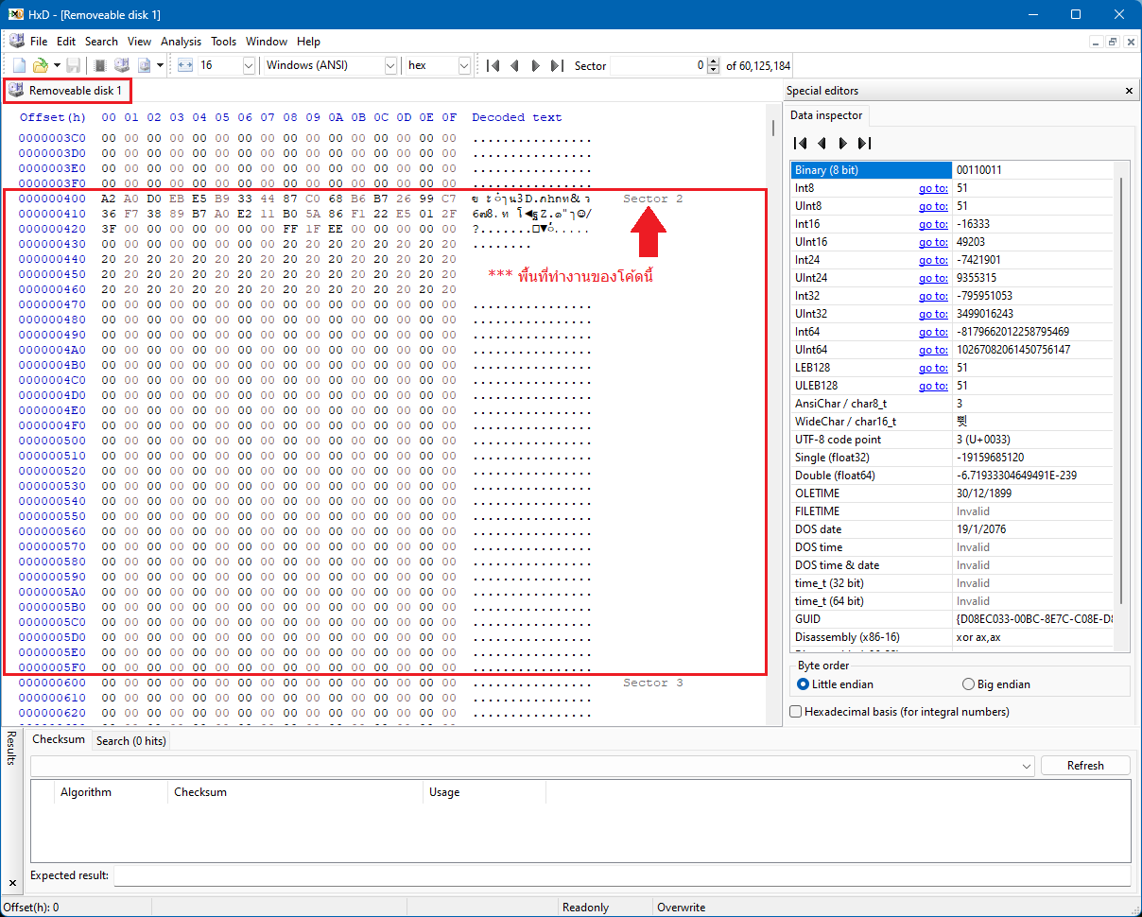
Task: Select the GUID row in Data inspector
Action: tap(951, 619)
